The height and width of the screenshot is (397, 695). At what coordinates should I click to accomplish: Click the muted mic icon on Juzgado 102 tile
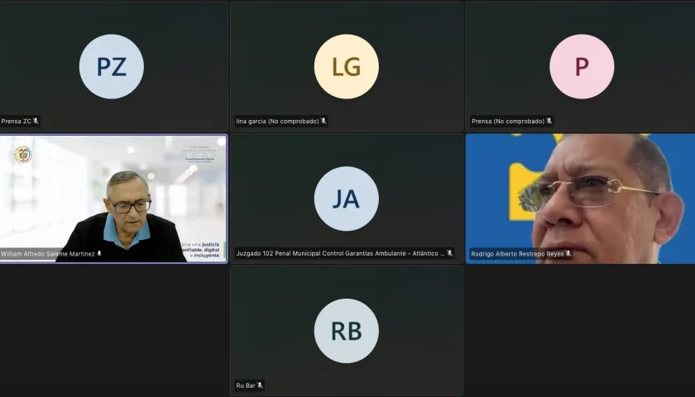tap(450, 254)
